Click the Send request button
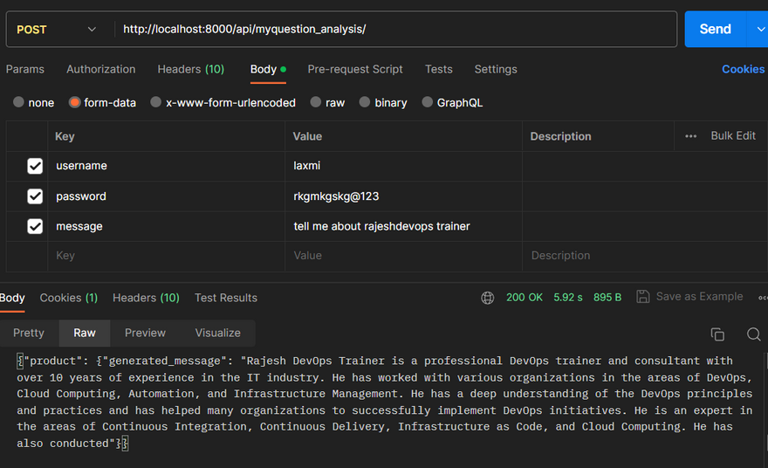 (714, 29)
